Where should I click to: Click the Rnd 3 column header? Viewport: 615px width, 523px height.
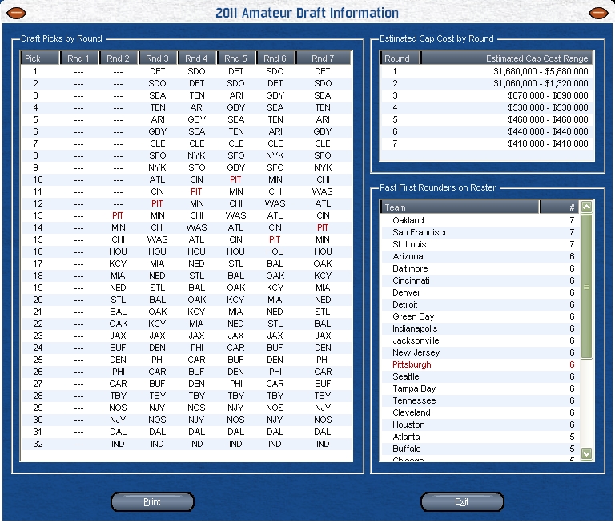click(158, 58)
